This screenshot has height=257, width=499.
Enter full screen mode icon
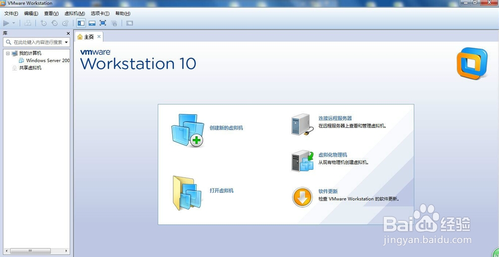point(103,23)
